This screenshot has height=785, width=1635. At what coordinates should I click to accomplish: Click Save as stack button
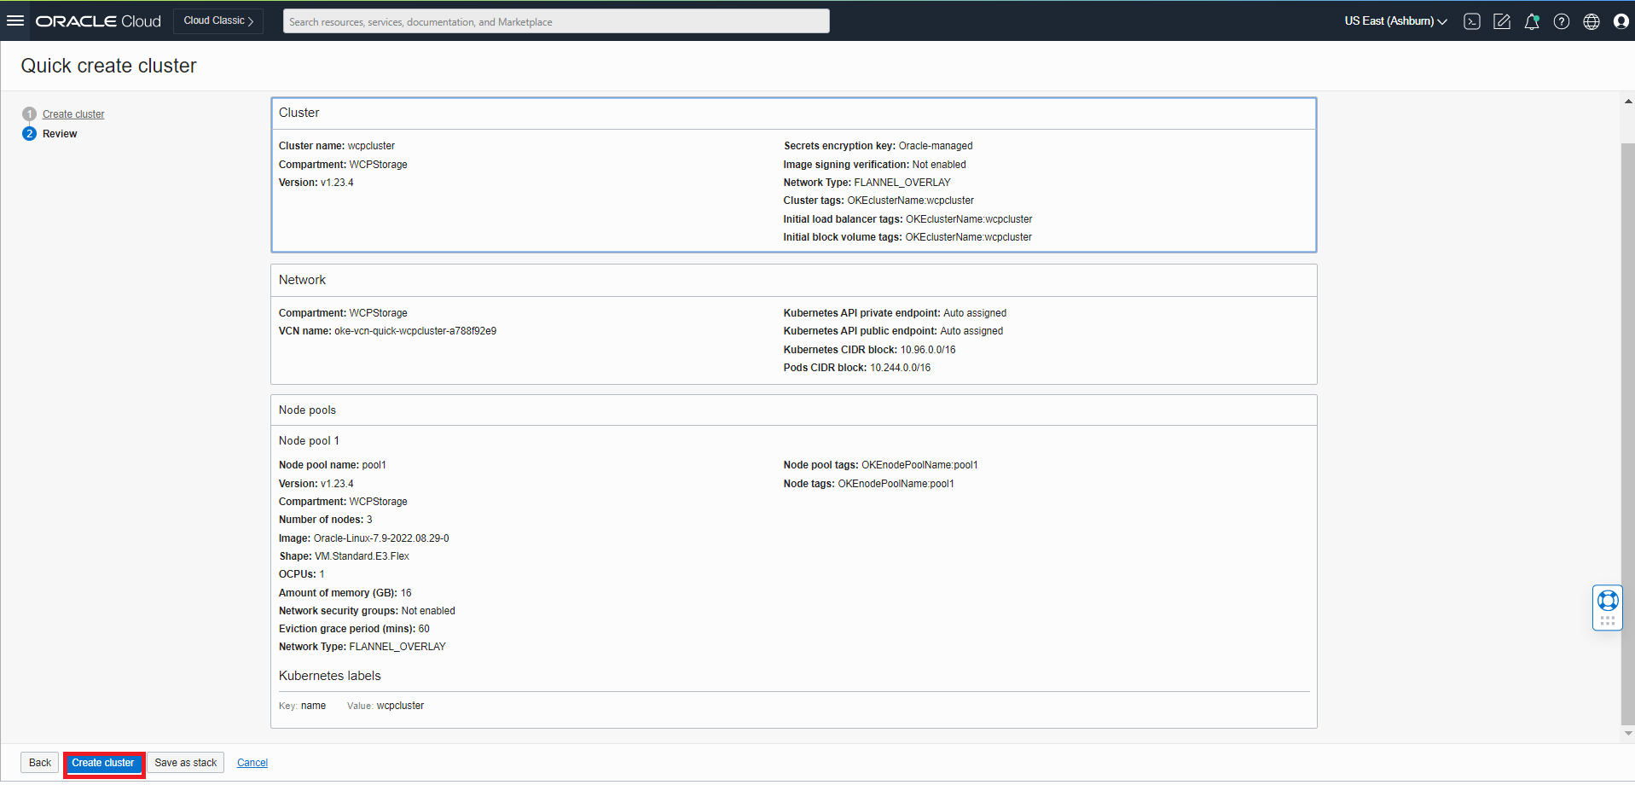(x=186, y=763)
